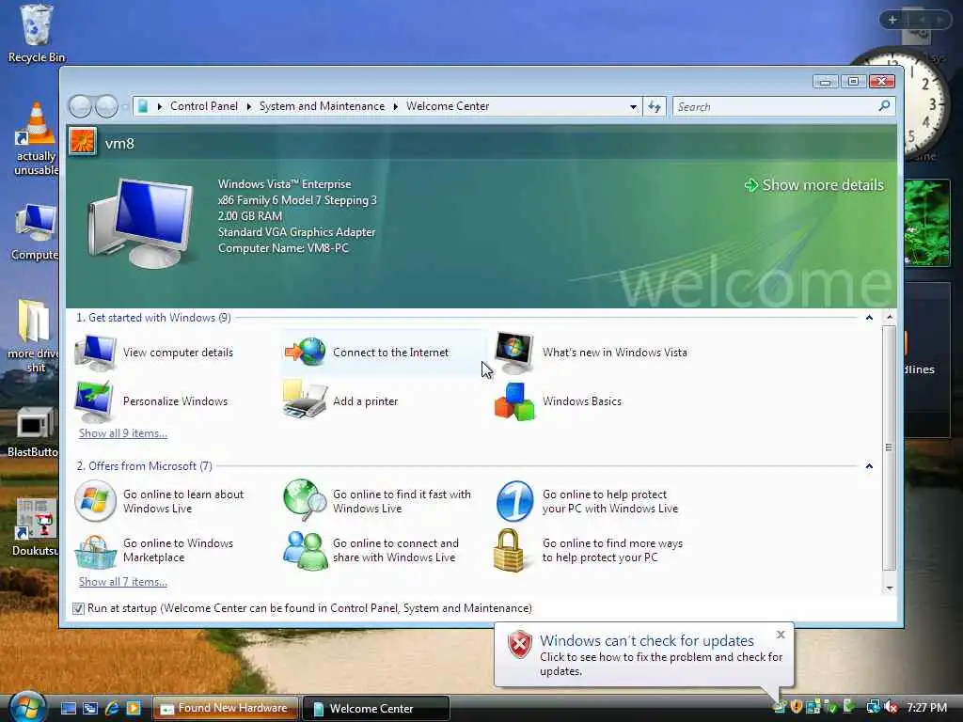Click the search magnifier icon

click(884, 106)
